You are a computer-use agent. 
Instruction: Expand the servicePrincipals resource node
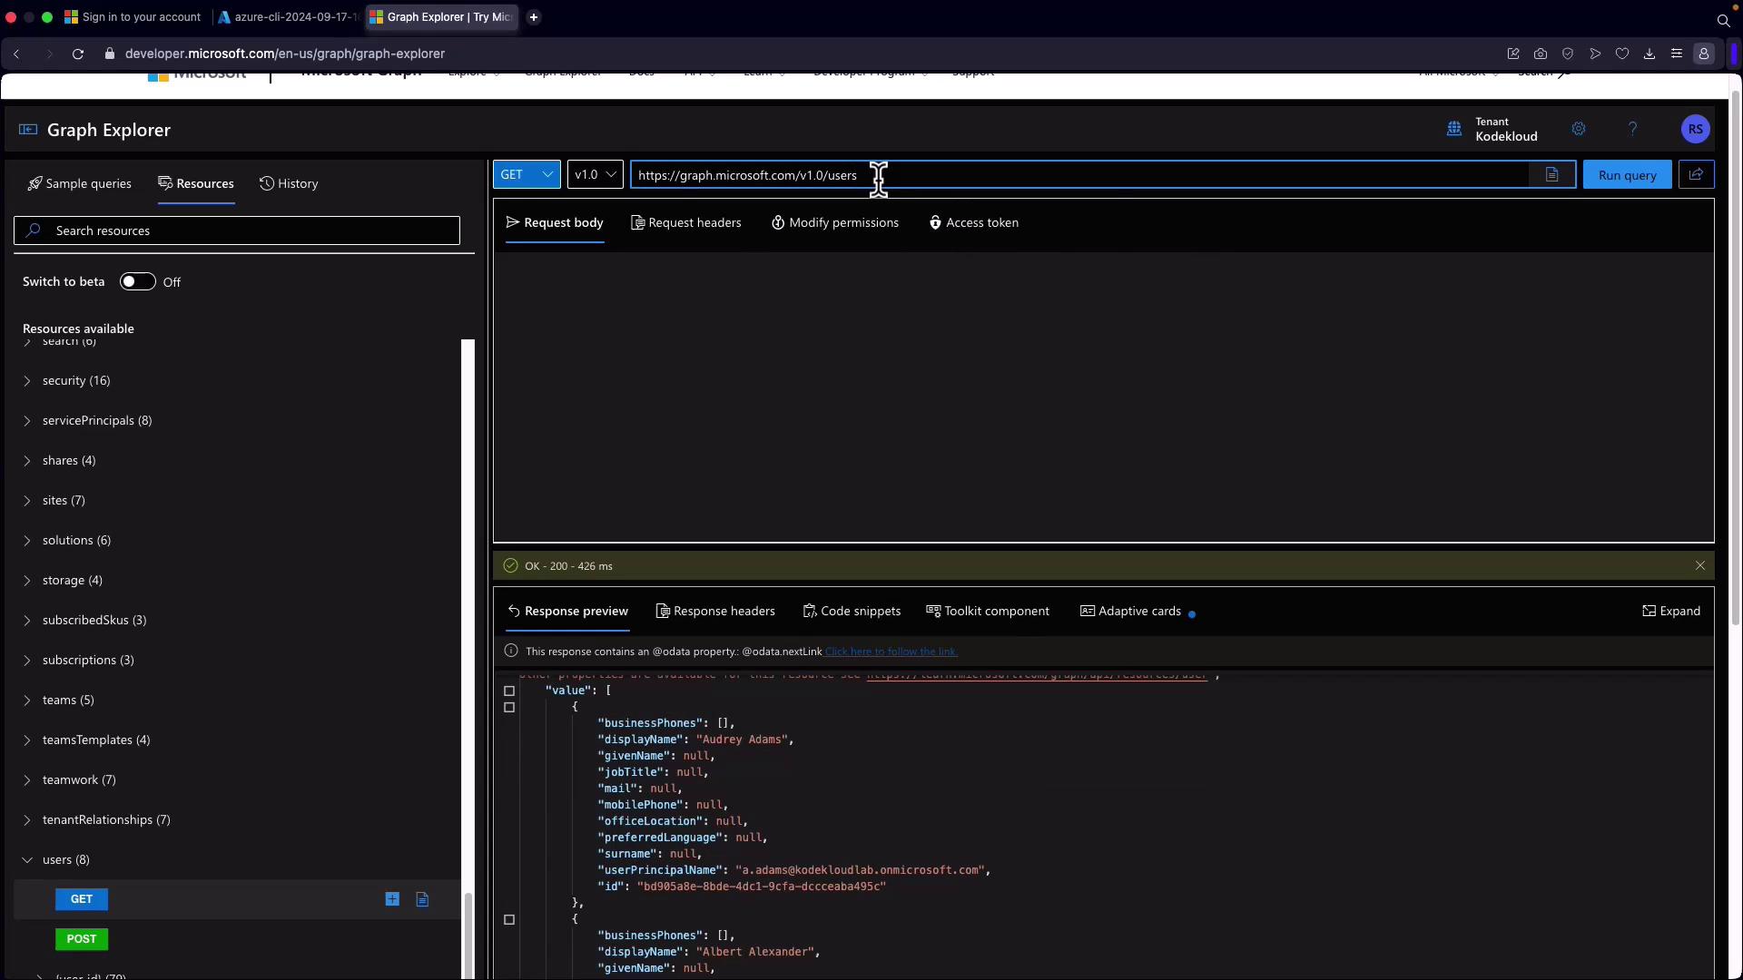(27, 421)
